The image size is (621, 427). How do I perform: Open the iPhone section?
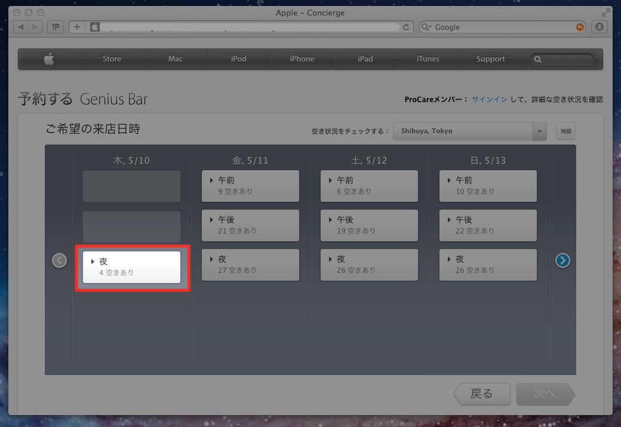click(x=302, y=59)
